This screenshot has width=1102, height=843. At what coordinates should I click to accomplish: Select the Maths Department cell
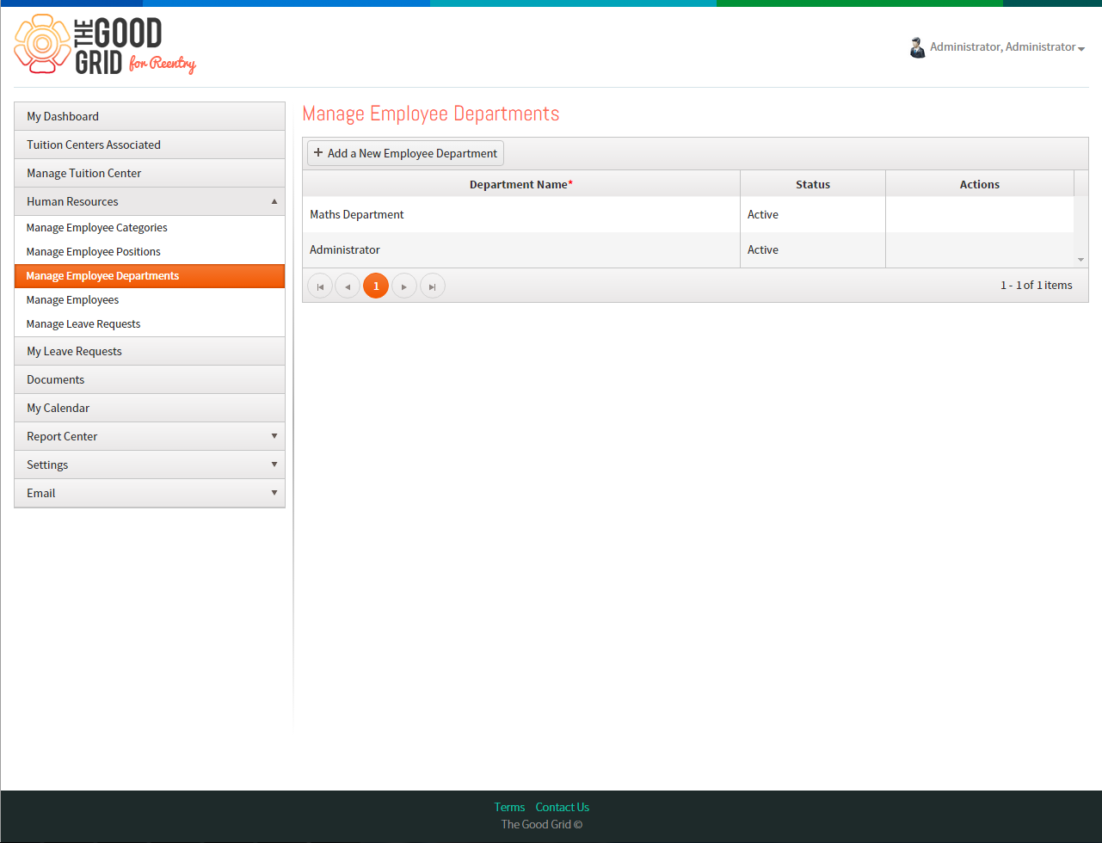point(521,214)
